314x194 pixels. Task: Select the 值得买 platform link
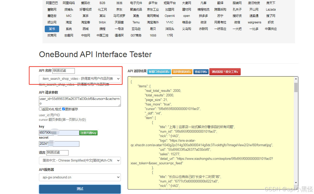[x=119, y=35]
